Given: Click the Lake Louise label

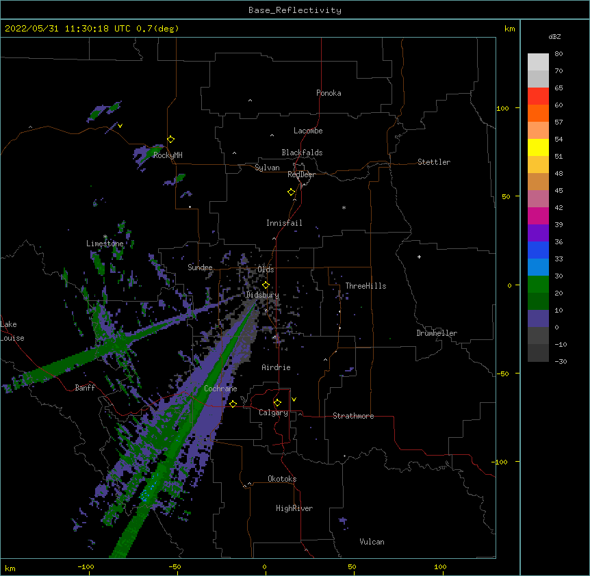Looking at the screenshot, I should pyautogui.click(x=12, y=331).
